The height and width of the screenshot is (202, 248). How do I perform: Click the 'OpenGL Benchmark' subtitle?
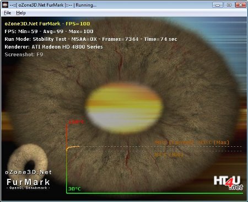point(28,188)
